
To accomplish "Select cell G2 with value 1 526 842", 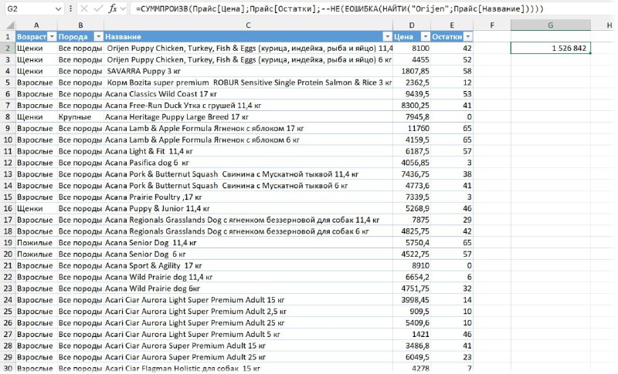I will tap(551, 48).
